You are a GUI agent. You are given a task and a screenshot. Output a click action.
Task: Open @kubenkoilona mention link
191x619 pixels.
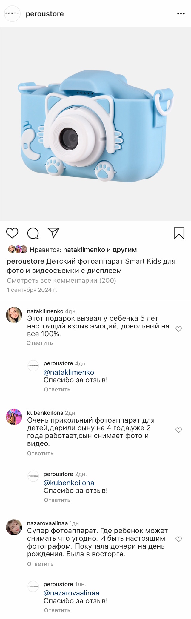[69, 483]
